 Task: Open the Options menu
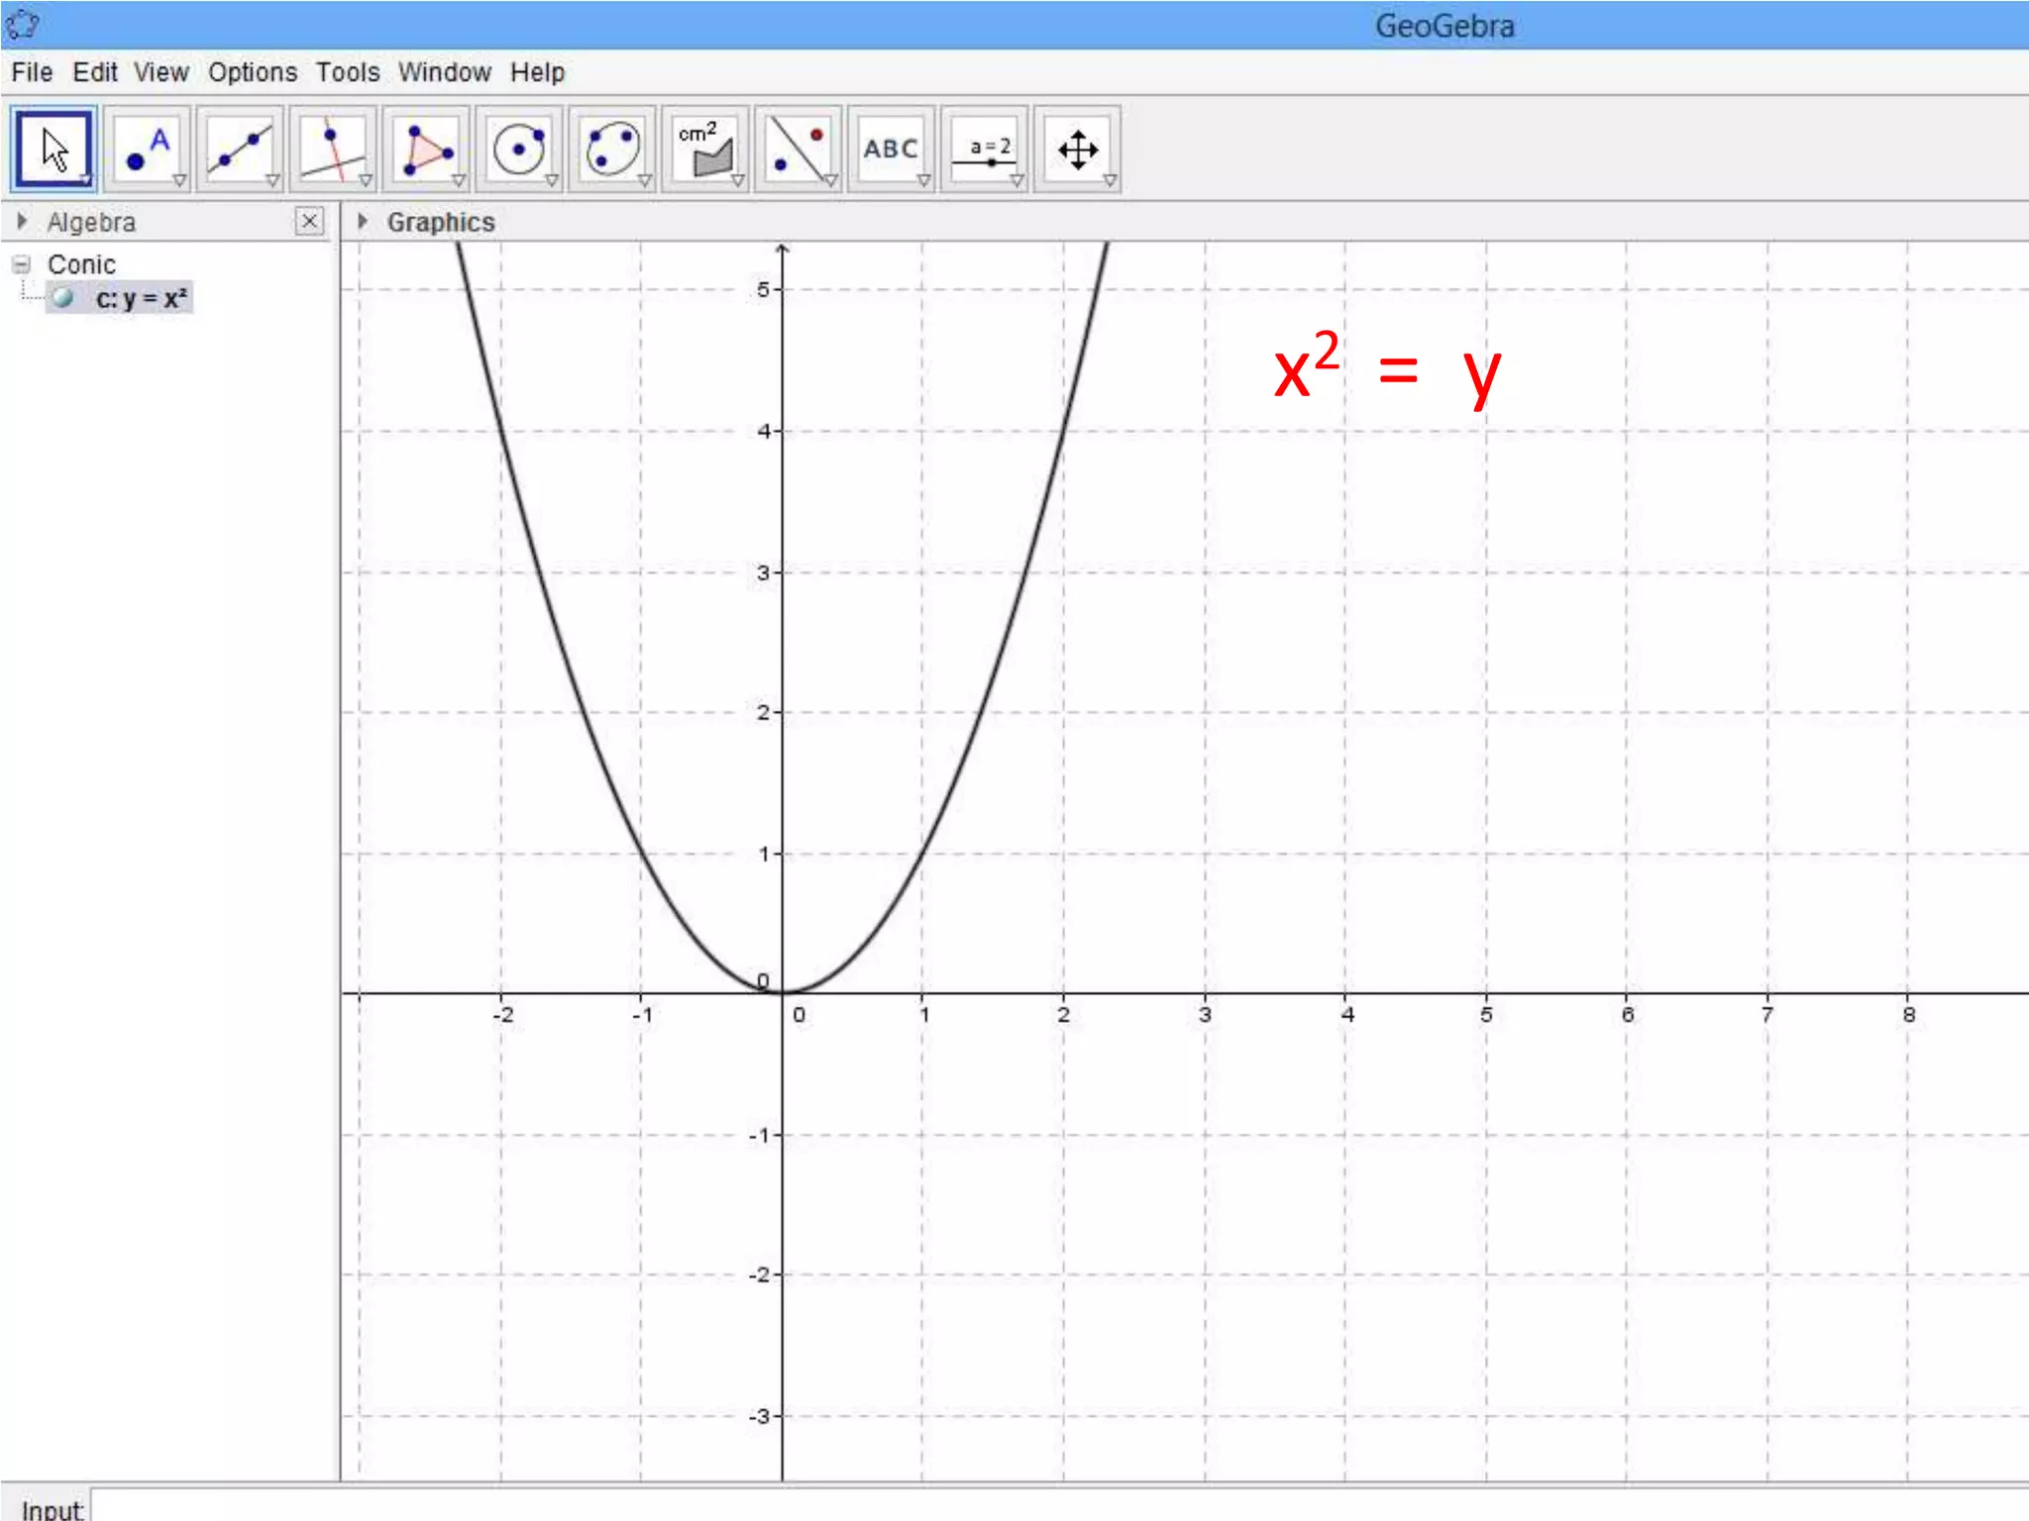pos(252,72)
